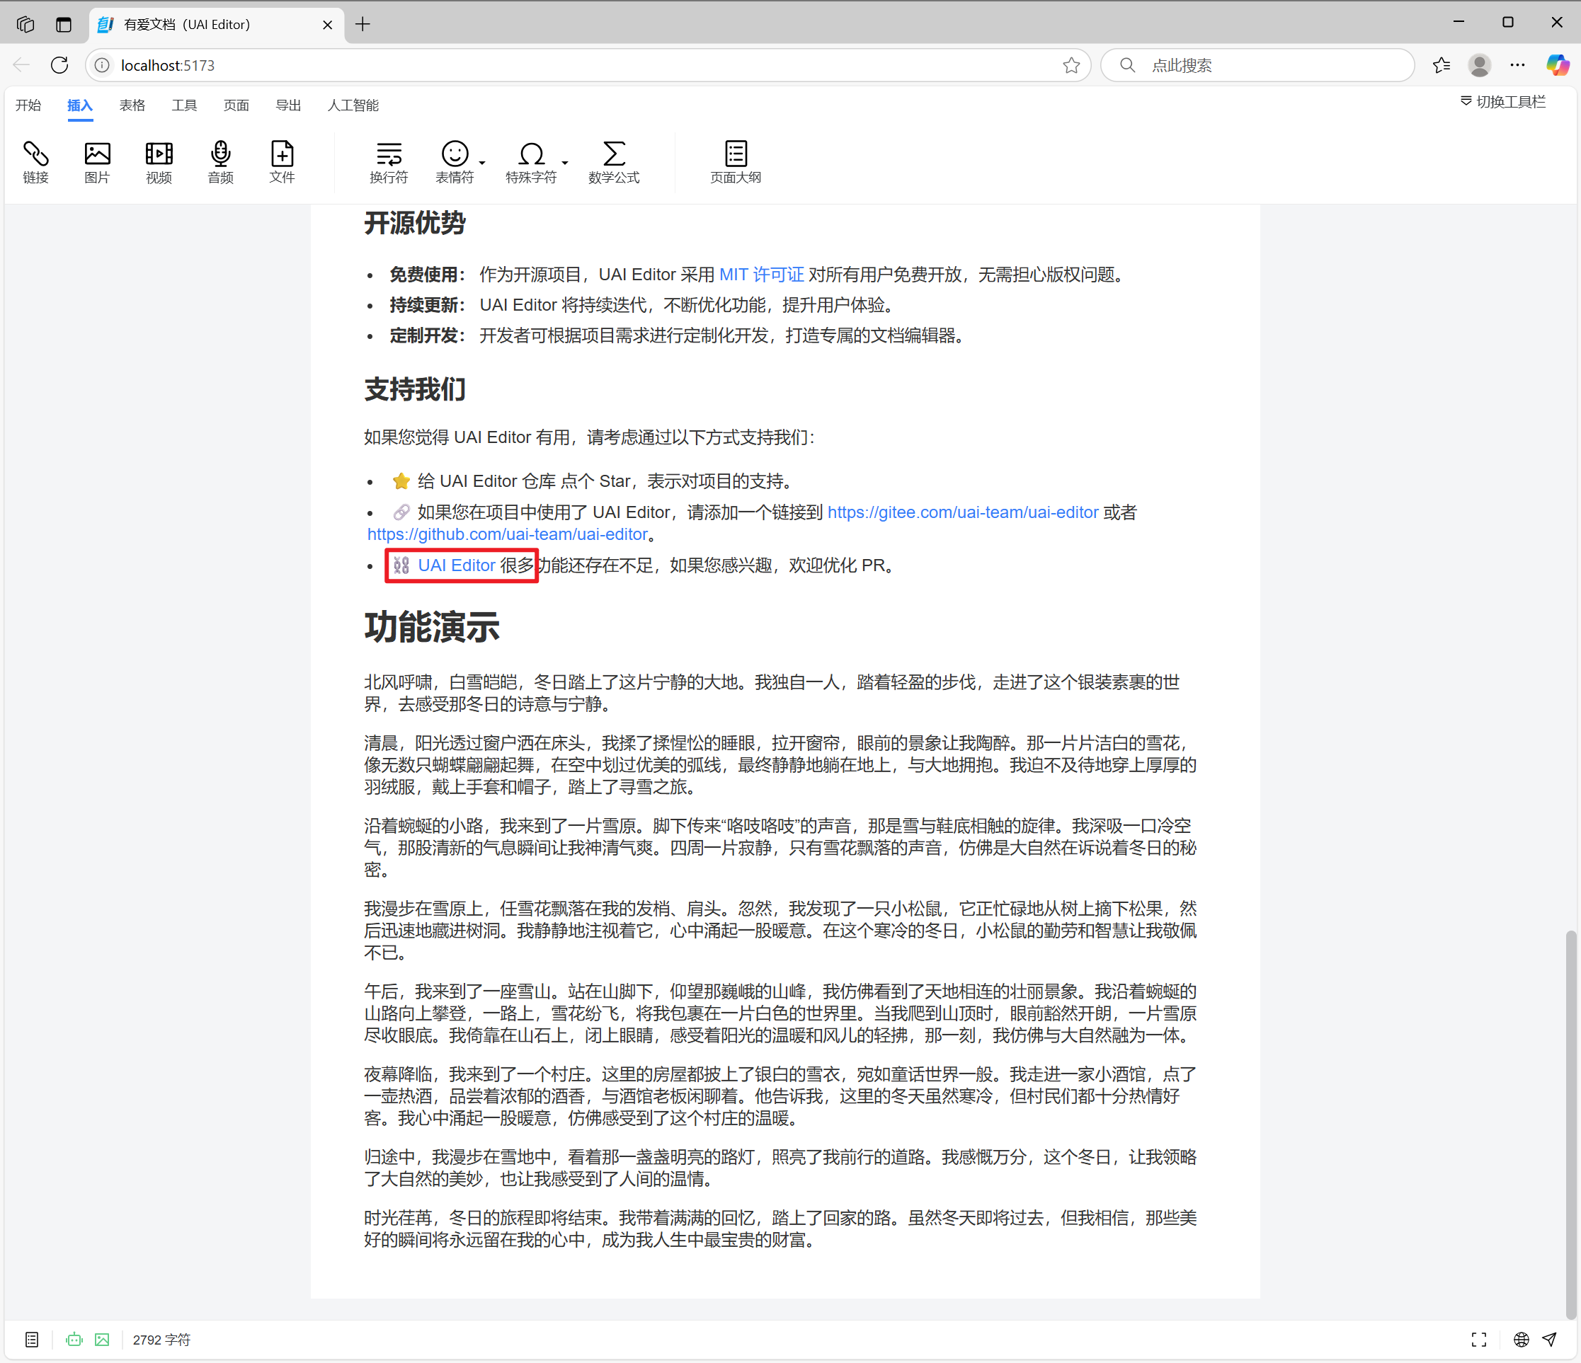Screen dimensions: 1581x1363
Task: Expand the 表情符 emoji dropdown arrow
Action: [482, 163]
